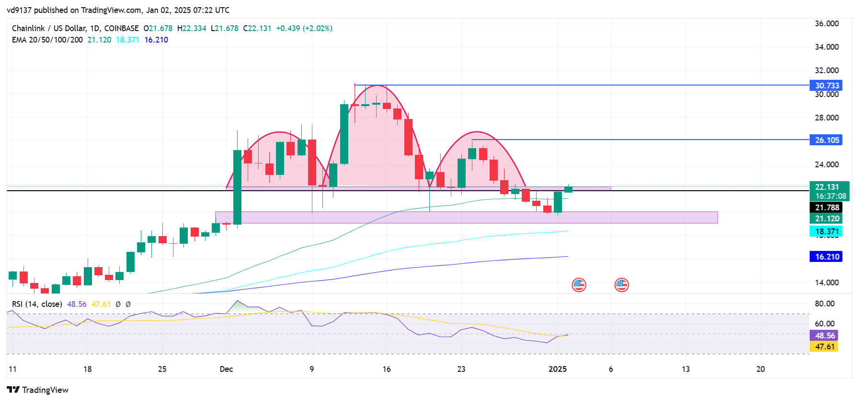Click the 16.210 EMA price label
The height and width of the screenshot is (401, 859).
tap(826, 257)
